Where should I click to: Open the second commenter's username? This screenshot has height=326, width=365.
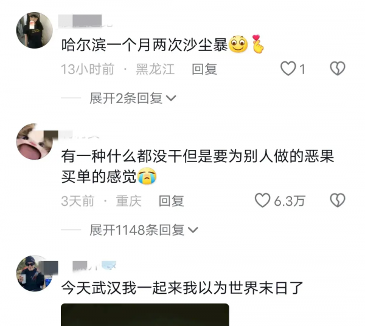coord(78,135)
